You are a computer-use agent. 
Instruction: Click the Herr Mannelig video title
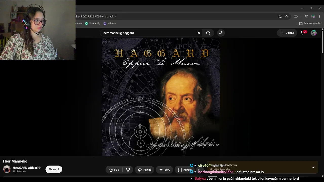[x=15, y=161]
